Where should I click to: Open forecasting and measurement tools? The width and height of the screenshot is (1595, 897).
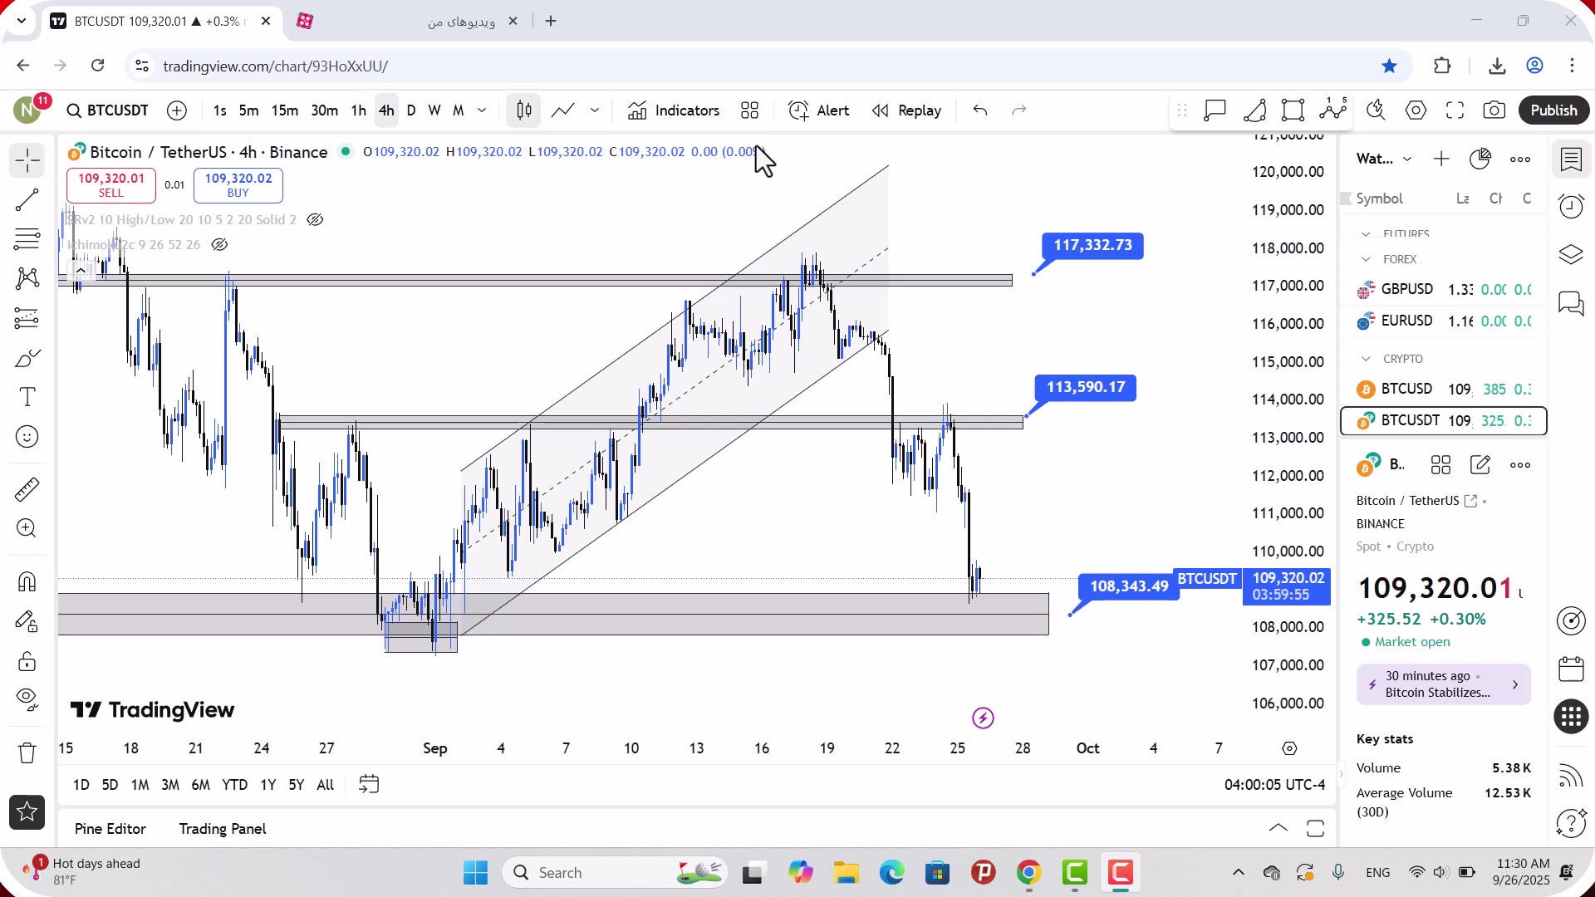pos(27,318)
